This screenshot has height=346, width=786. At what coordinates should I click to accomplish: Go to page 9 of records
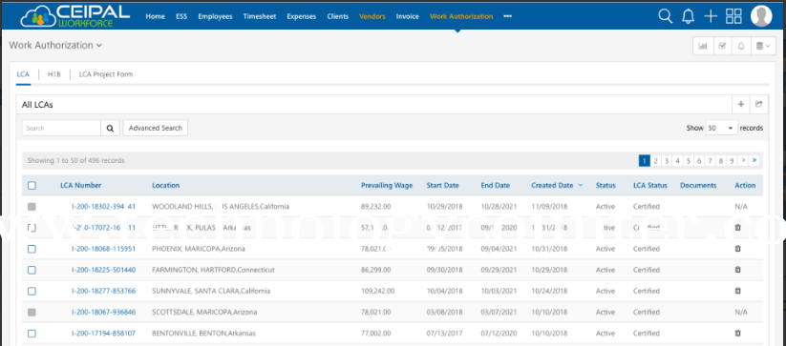pos(732,160)
